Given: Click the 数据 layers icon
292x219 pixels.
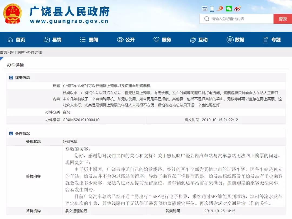Looking at the screenshot, I should [230, 40].
